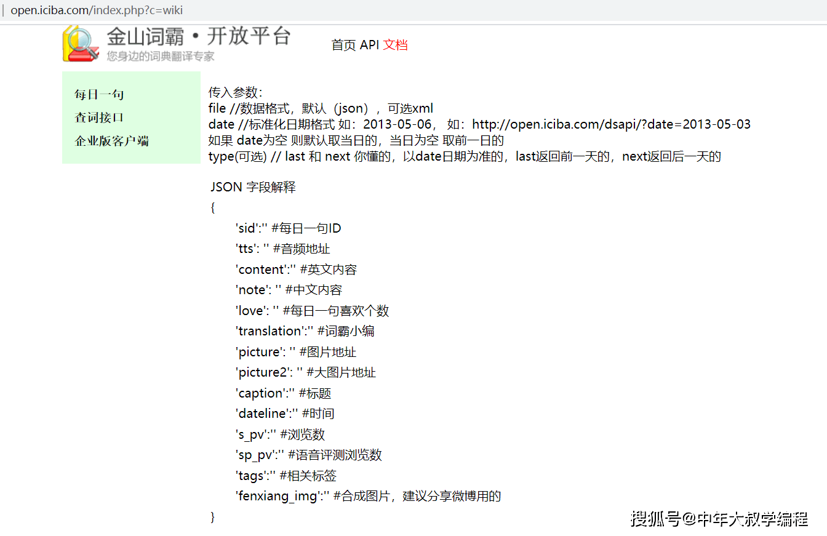Screen dimensions: 827x536
Task: Select the red 文档 navigation link
Action: (x=395, y=45)
